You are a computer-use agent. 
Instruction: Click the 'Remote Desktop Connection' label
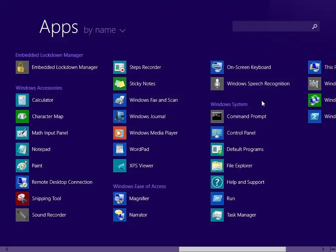click(62, 182)
